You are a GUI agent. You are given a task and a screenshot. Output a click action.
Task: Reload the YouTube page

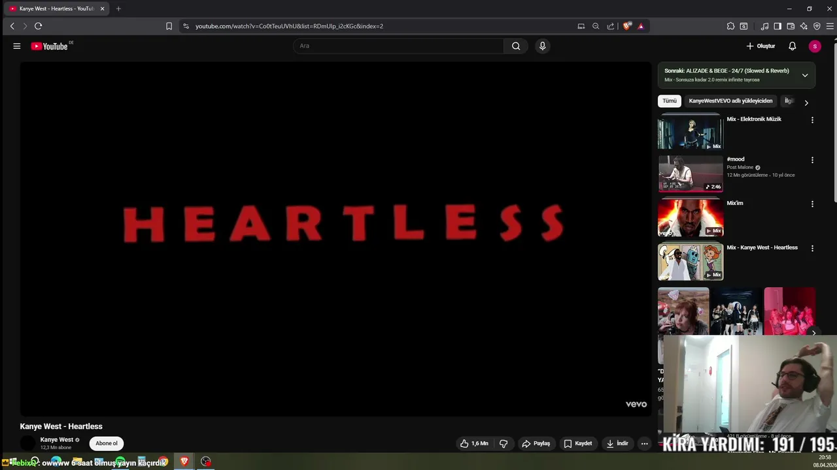click(38, 26)
